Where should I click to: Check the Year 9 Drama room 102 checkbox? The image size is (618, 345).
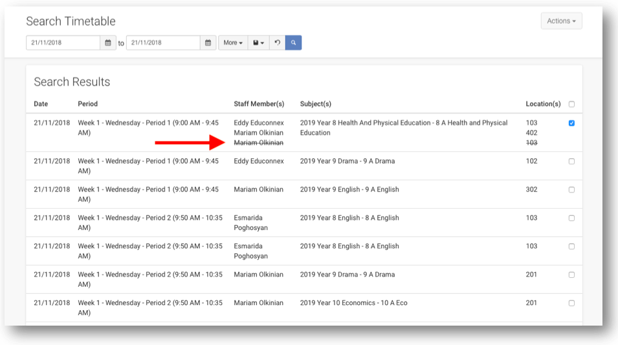[x=571, y=162]
